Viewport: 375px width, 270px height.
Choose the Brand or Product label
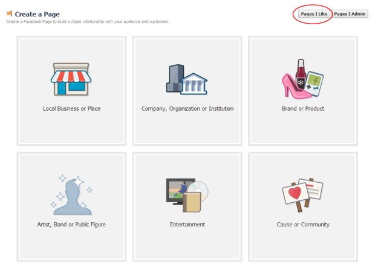303,109
